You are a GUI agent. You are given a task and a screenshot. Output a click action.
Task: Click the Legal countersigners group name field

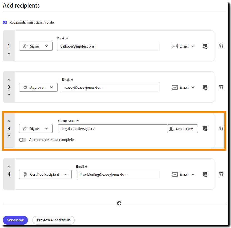click(112, 129)
